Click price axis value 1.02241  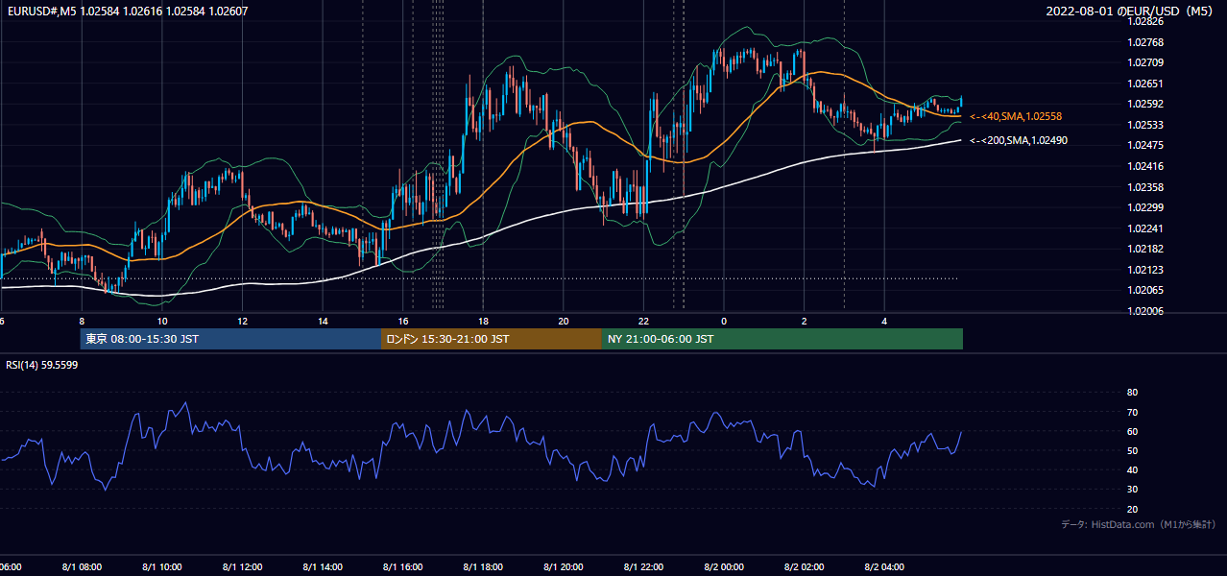click(x=1145, y=228)
